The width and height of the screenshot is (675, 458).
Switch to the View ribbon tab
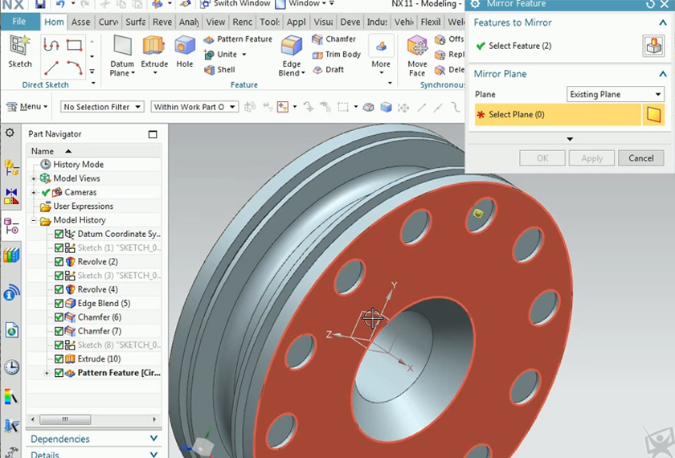[215, 22]
